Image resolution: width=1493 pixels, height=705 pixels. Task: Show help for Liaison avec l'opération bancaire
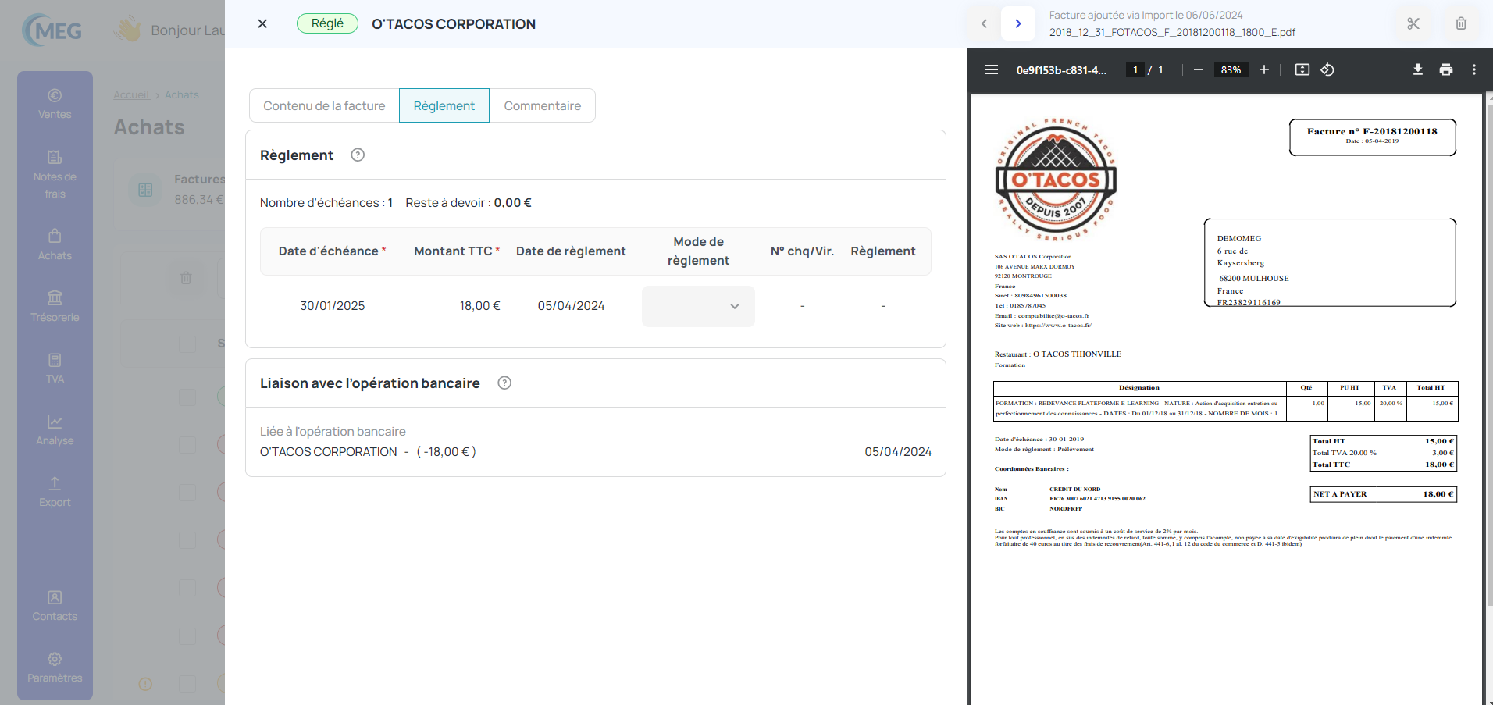[x=504, y=383]
